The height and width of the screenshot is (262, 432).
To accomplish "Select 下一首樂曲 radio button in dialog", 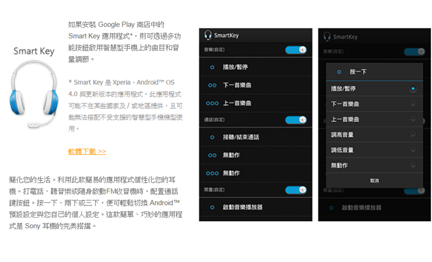I will [413, 104].
